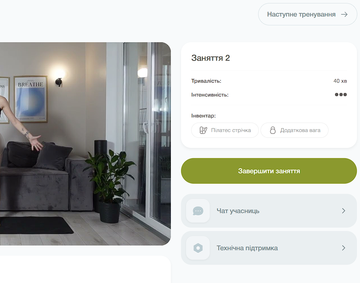Viewport: 360px width, 283px height.
Task: Expand the Технічна підтримка chevron
Action: pos(343,248)
